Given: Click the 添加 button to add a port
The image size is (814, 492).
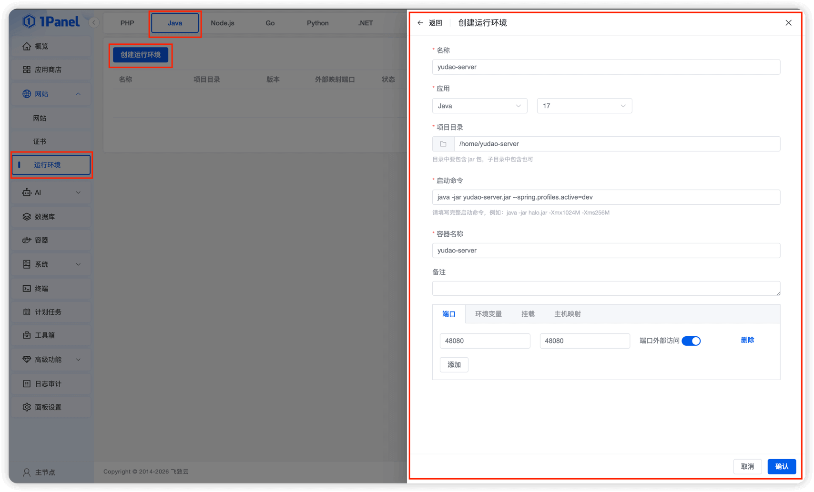Looking at the screenshot, I should (454, 365).
